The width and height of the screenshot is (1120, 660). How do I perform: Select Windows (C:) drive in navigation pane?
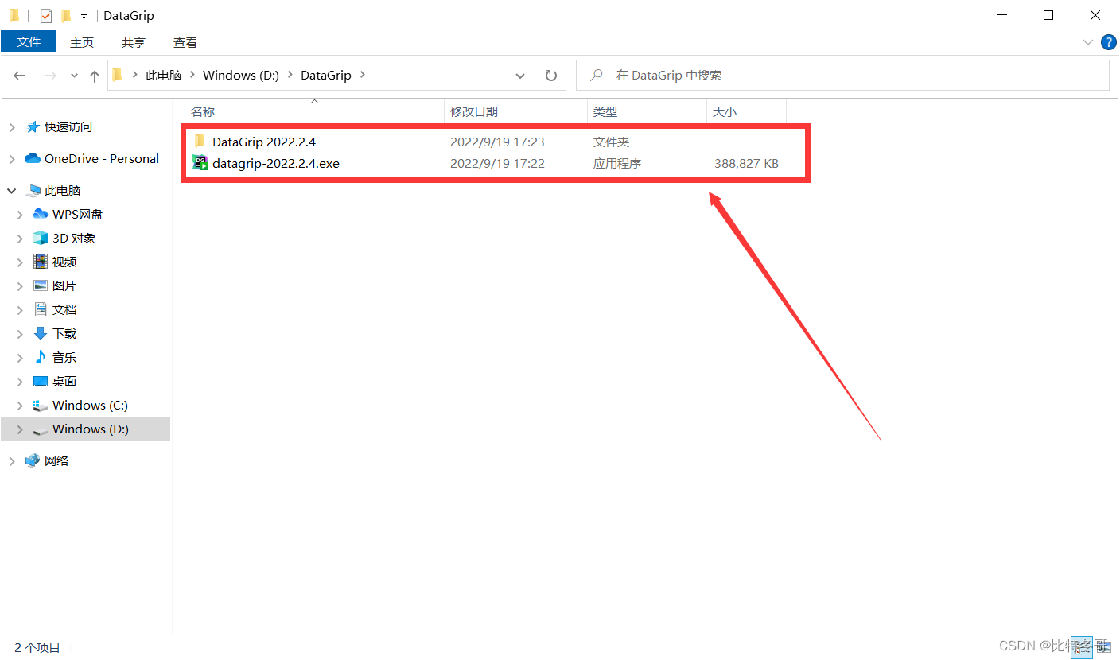point(90,406)
